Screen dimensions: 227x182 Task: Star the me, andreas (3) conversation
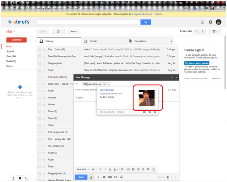pos(44,146)
